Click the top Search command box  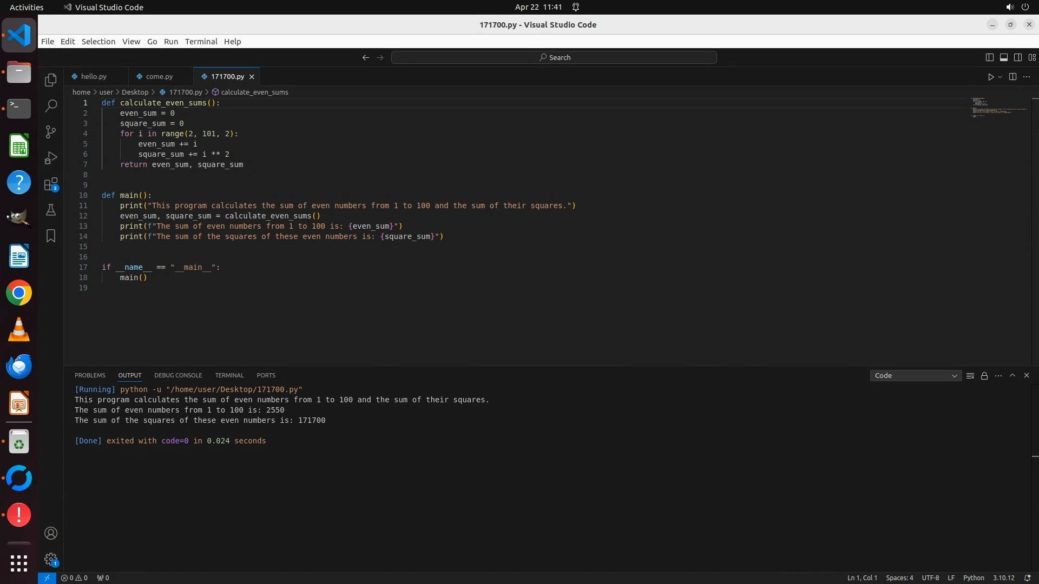[x=554, y=57]
